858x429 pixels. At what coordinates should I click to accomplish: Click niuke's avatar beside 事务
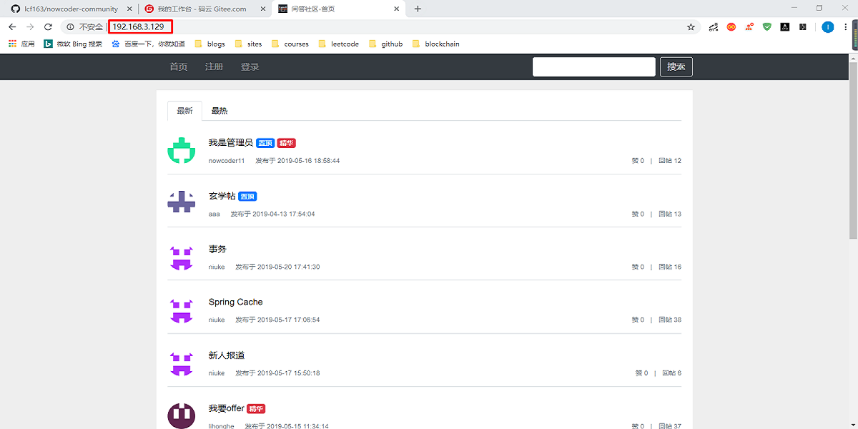tap(182, 257)
